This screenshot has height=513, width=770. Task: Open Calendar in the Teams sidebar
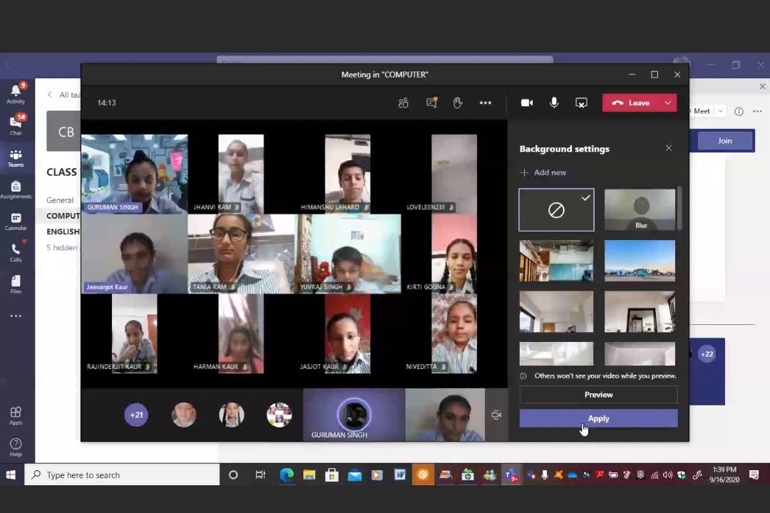pos(16,222)
